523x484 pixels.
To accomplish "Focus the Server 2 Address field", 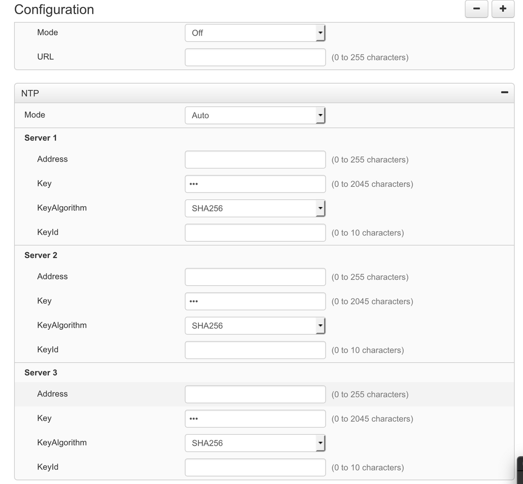I will [x=255, y=277].
